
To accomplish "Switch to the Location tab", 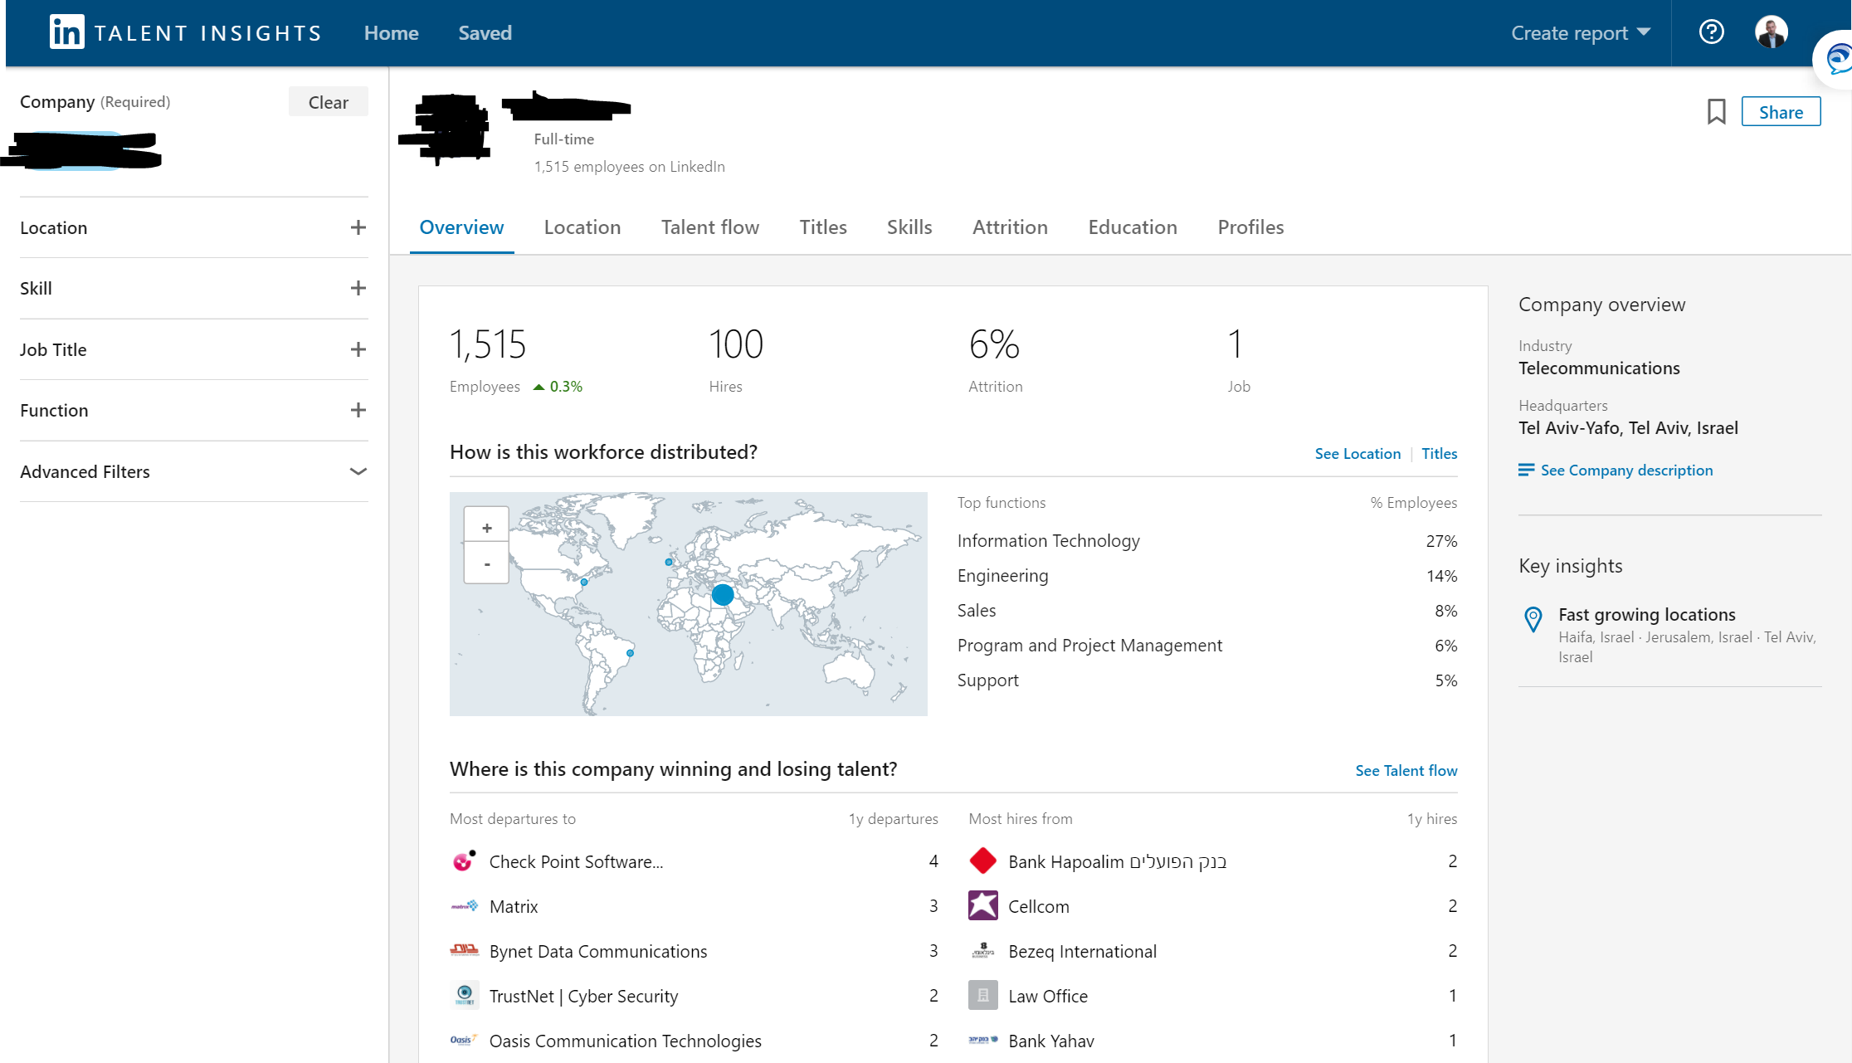I will pyautogui.click(x=582, y=227).
